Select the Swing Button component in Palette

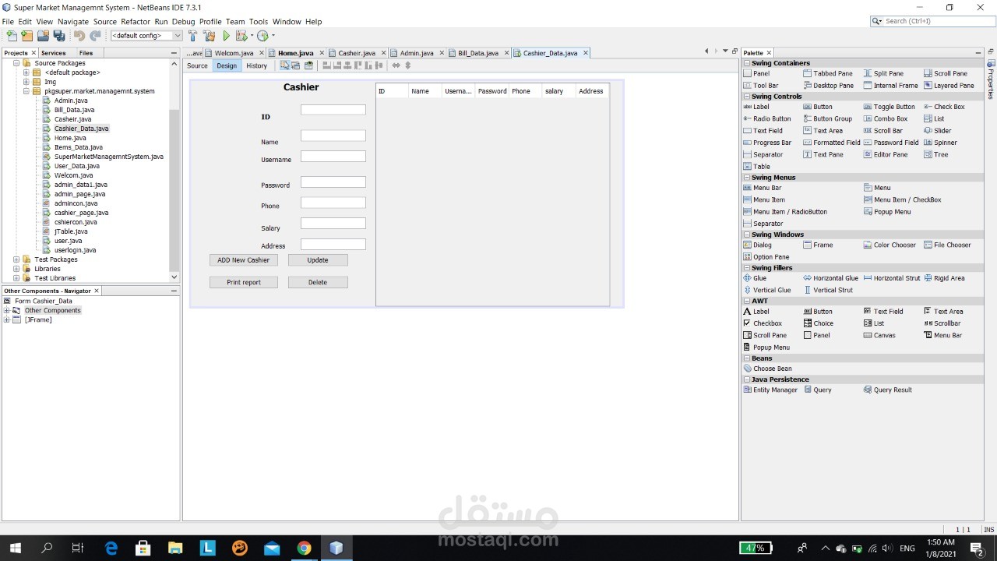[x=818, y=107]
